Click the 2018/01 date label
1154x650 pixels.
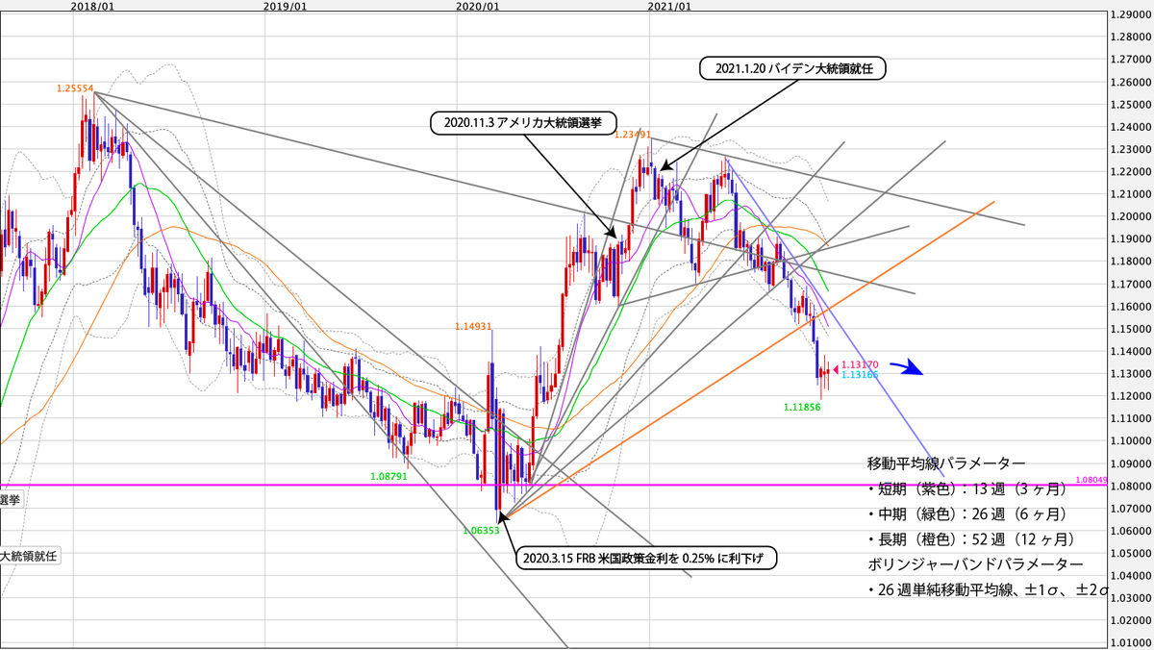coord(94,6)
